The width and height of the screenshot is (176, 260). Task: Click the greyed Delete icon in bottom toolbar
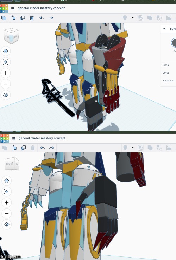pos(33,148)
